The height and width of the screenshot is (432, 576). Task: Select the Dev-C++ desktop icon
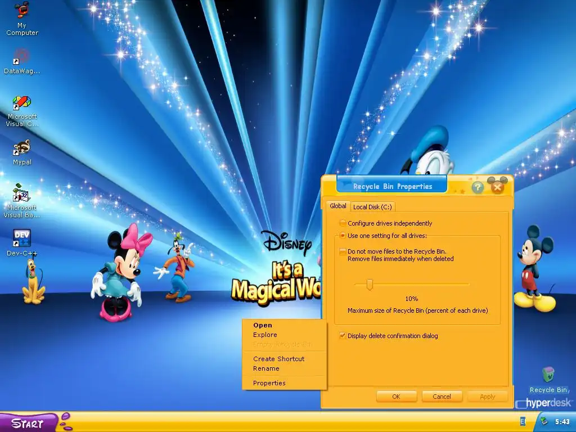tap(22, 242)
